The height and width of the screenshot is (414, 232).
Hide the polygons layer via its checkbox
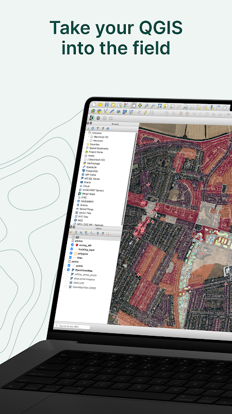click(x=71, y=253)
